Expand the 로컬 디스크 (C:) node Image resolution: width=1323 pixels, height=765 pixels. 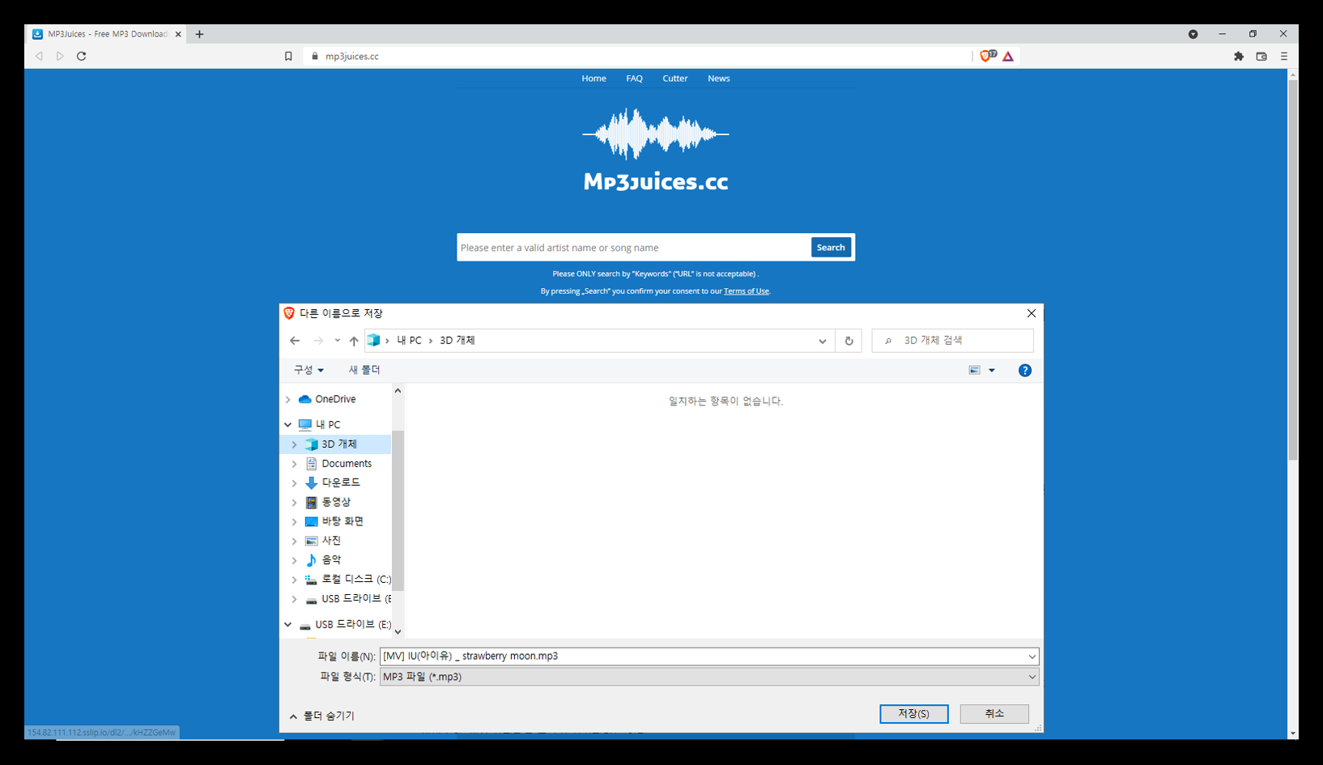tap(295, 580)
